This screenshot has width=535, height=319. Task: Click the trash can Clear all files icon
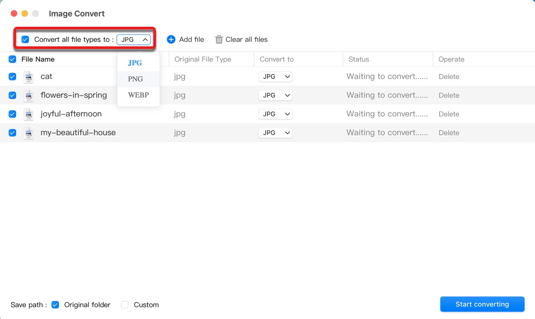point(219,40)
